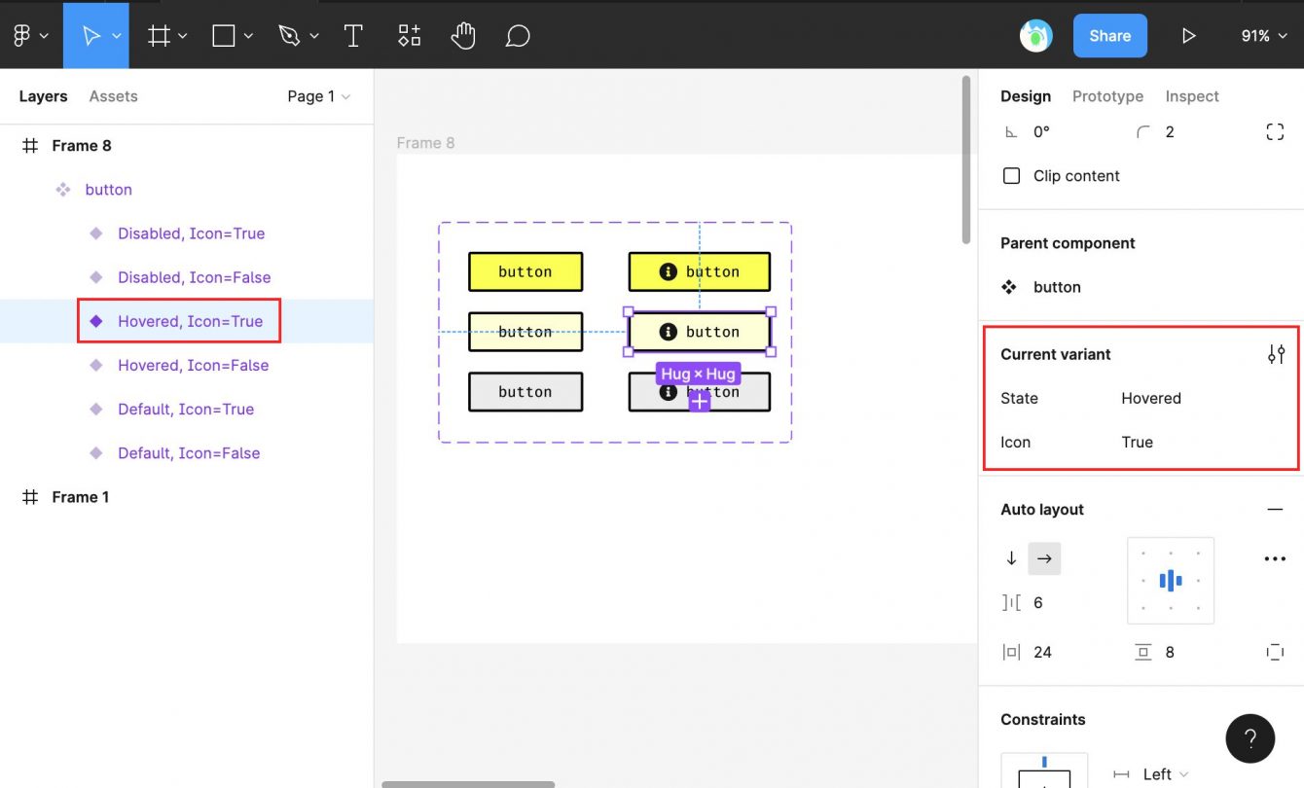This screenshot has width=1304, height=788.
Task: Open the Resources components tool
Action: point(409,36)
